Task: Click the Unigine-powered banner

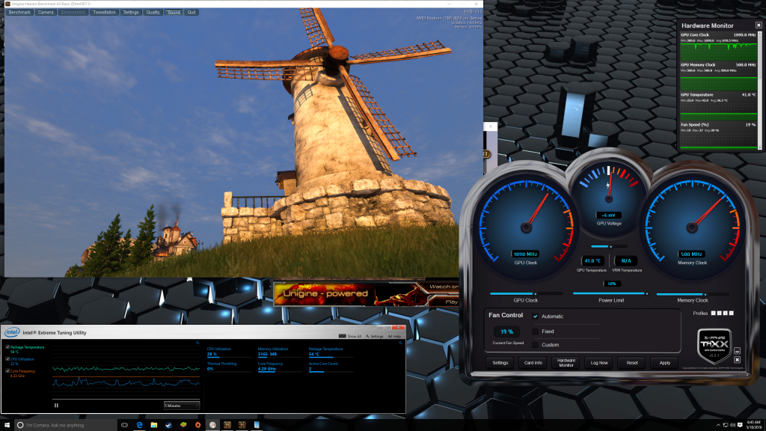Action: 366,293
